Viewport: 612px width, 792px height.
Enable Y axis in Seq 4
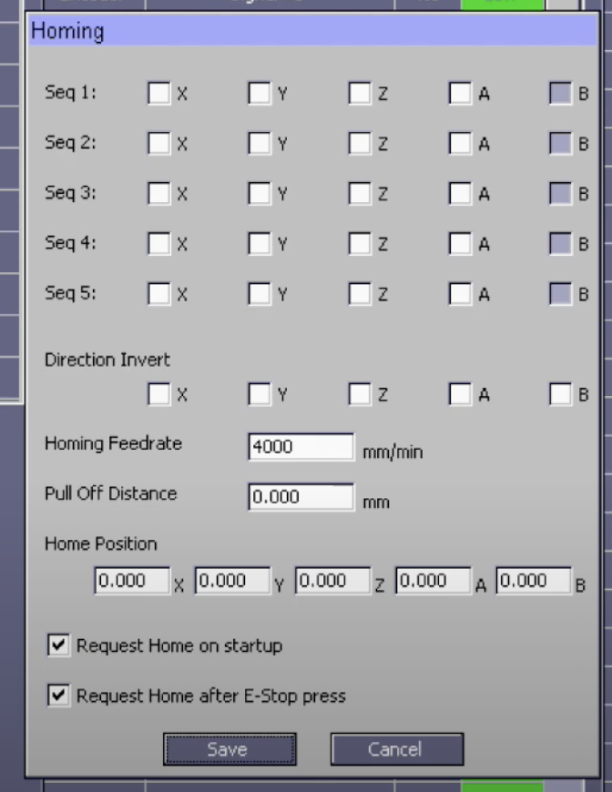point(260,244)
